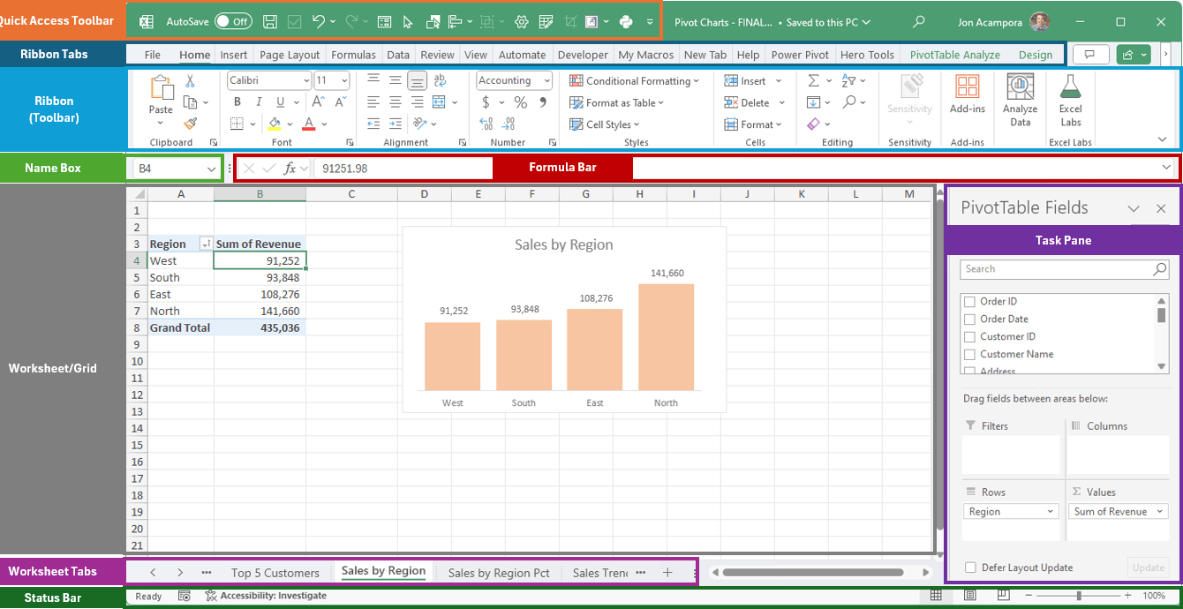Open the Accounting number format dropdown
The width and height of the screenshot is (1183, 609).
coord(547,80)
